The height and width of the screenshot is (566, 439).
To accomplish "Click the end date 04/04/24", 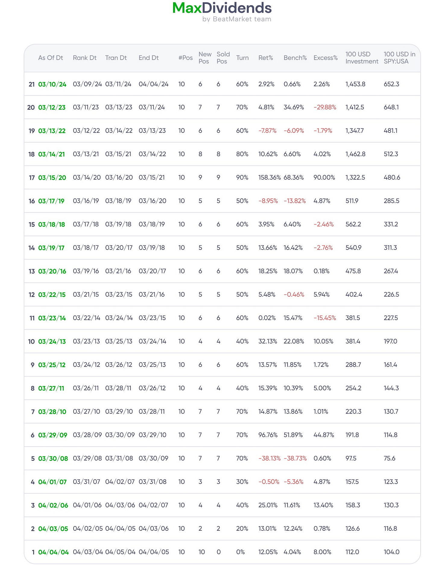I will click(153, 84).
